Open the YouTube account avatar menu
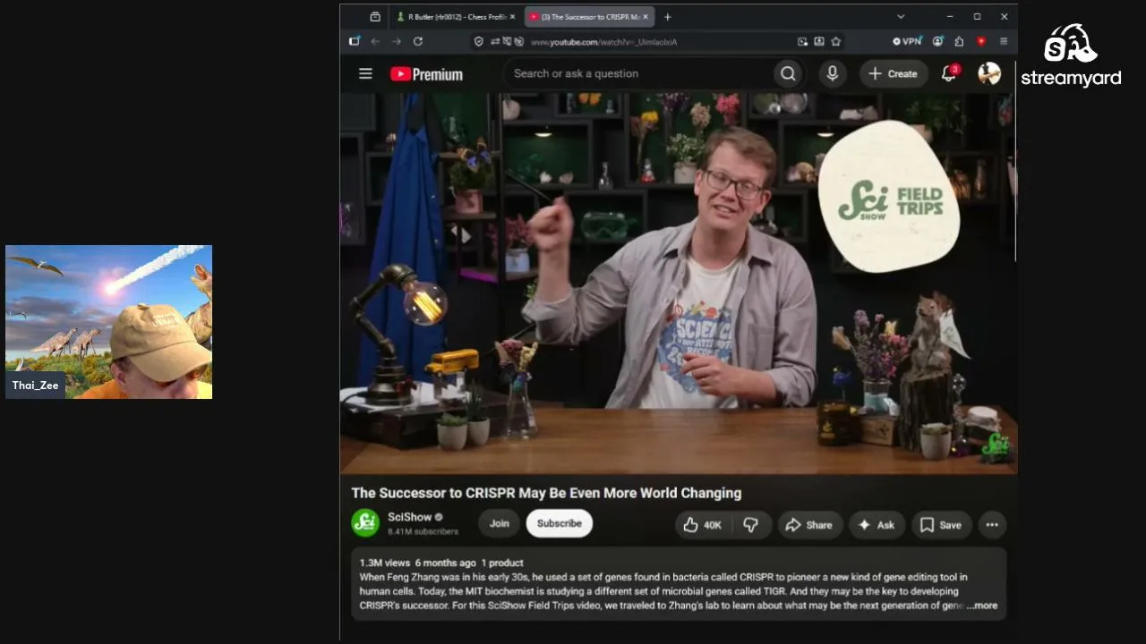The width and height of the screenshot is (1146, 644). pos(989,73)
